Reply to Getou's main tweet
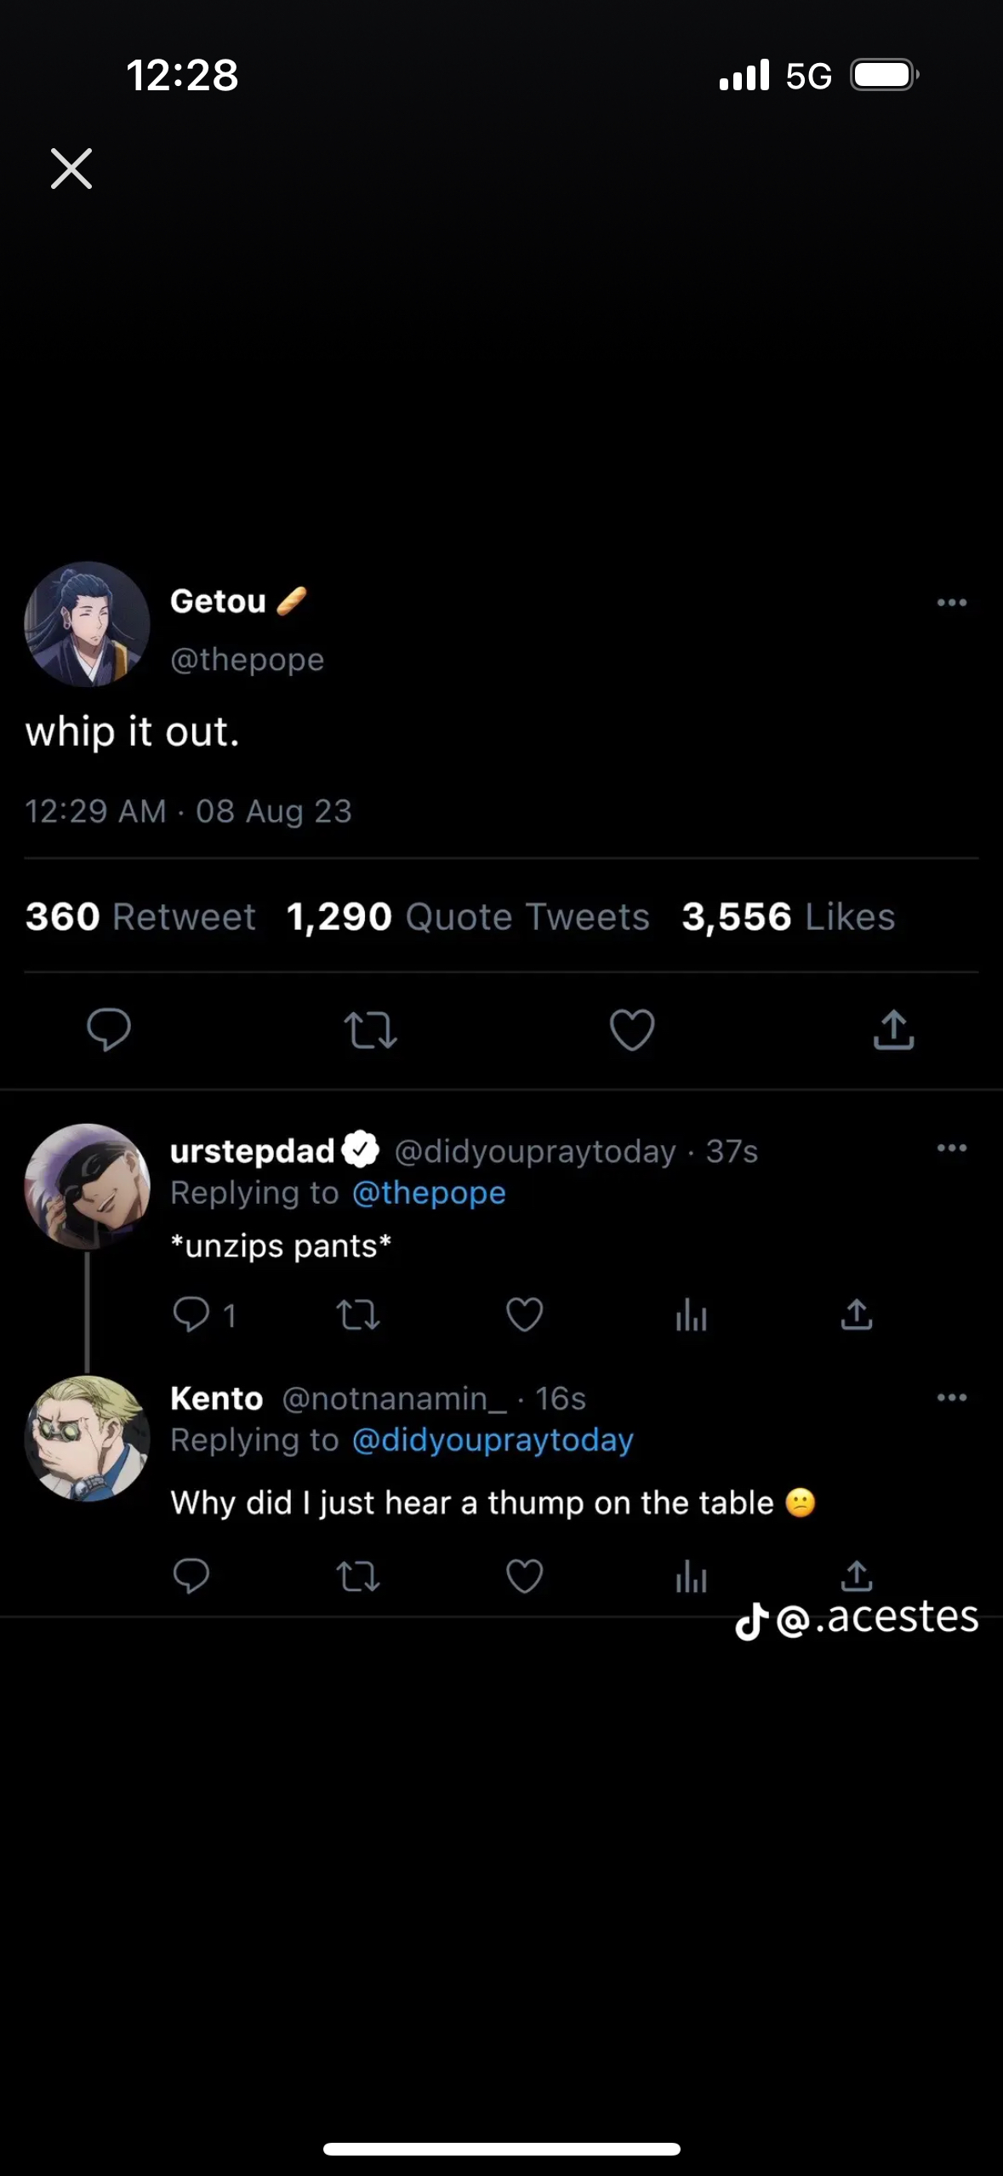 [109, 1029]
